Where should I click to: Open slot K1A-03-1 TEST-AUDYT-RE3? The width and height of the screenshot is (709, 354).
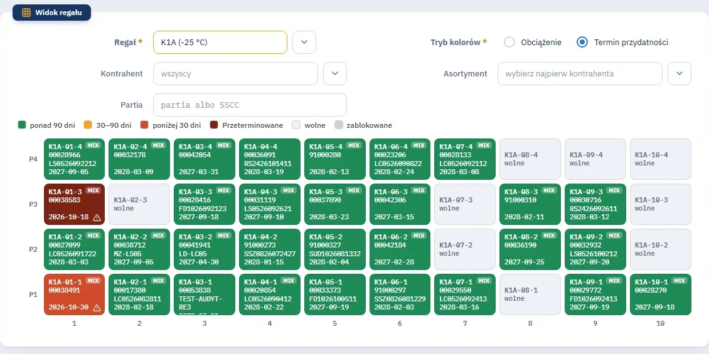point(205,294)
